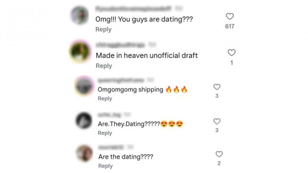The height and width of the screenshot is (173, 308).
Task: Select the 617 like count
Action: (x=229, y=26)
